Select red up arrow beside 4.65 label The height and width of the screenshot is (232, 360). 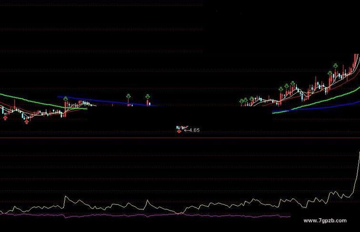179,131
